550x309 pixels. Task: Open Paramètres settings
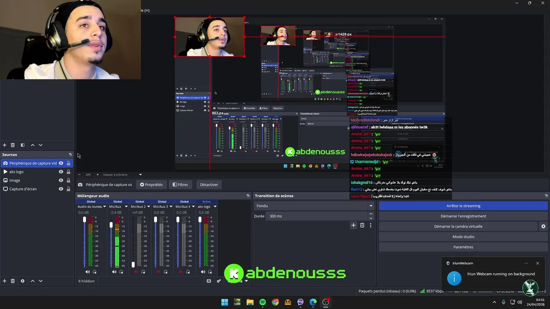[x=463, y=247]
